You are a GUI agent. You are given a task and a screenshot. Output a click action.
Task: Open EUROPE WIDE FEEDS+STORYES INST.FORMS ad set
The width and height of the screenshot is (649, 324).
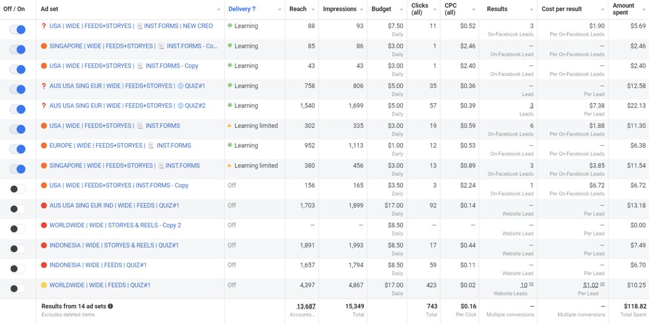click(x=120, y=145)
